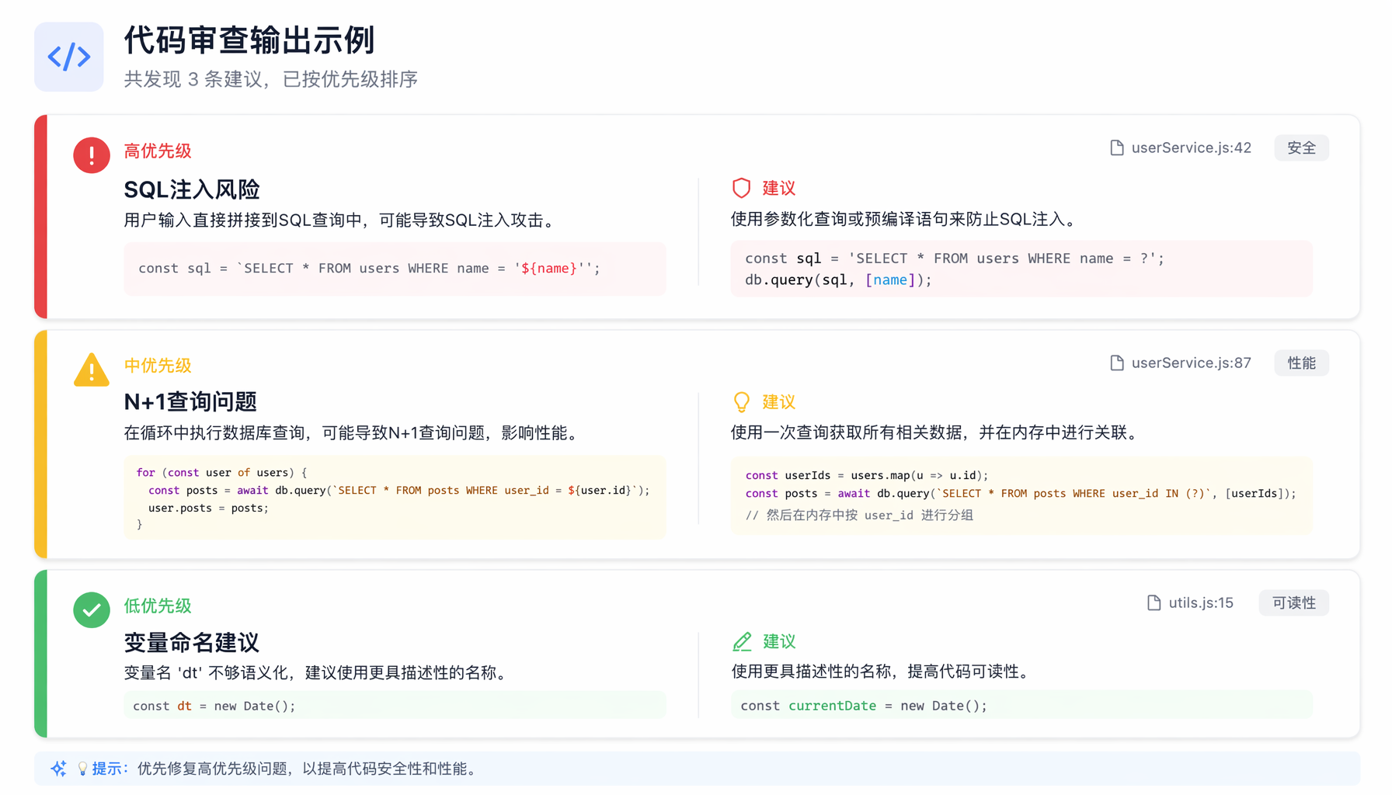This screenshot has width=1392, height=795.
Task: Click the const dt code snippet
Action: 395,706
